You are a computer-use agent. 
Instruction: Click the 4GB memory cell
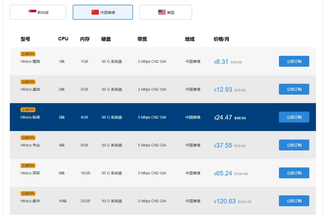pos(84,117)
